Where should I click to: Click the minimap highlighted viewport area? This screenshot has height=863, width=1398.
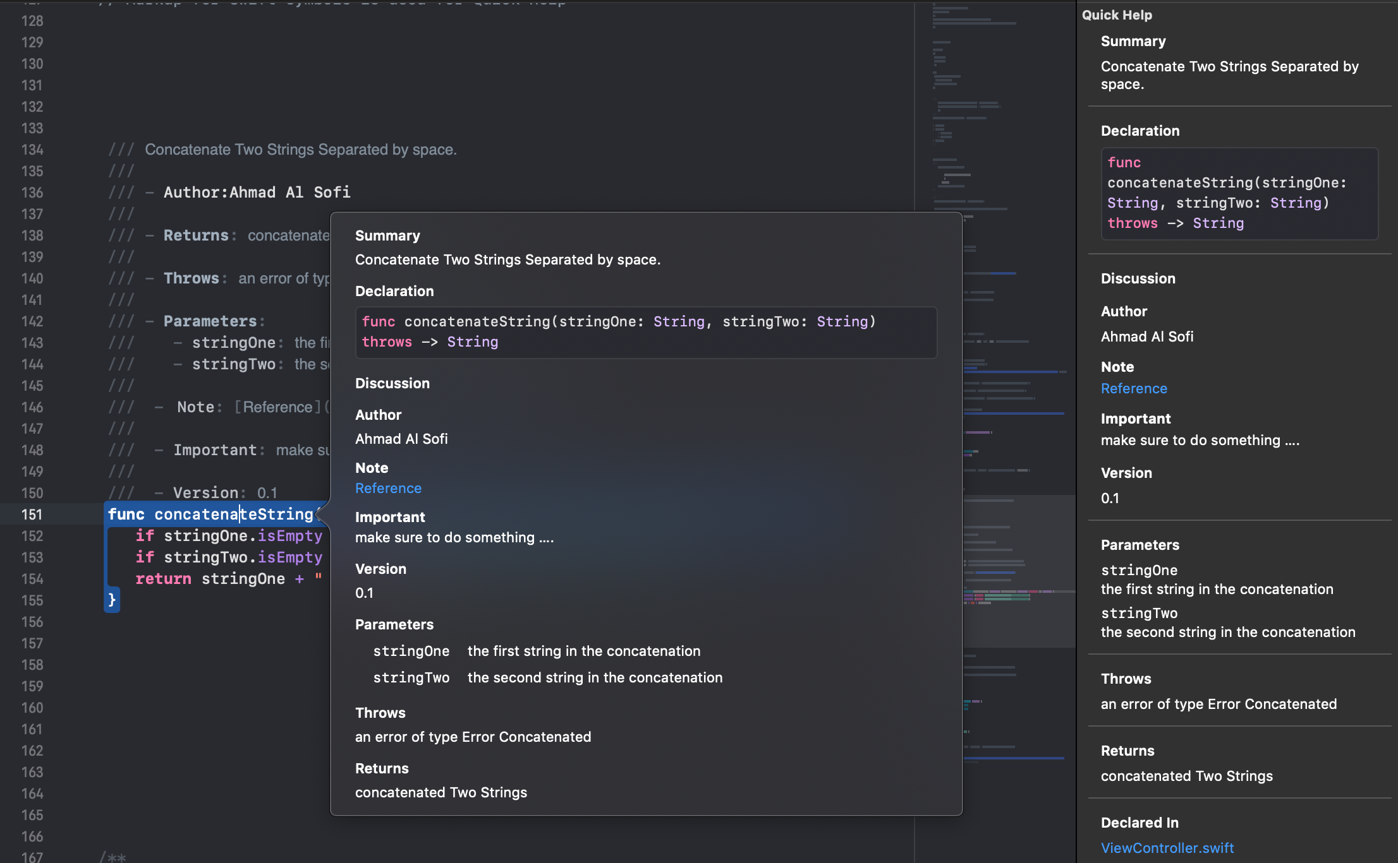point(1018,570)
